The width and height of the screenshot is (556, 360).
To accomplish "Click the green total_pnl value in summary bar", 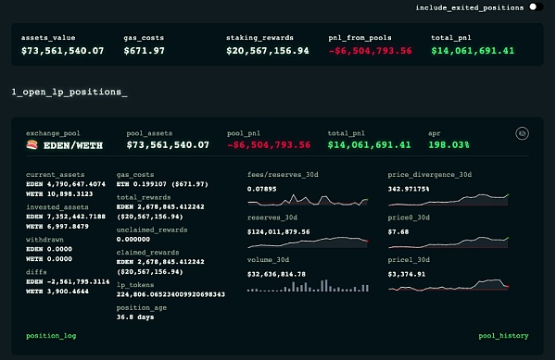I will (x=473, y=51).
